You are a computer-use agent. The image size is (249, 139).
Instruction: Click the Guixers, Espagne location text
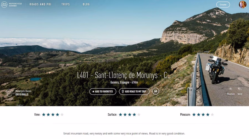point(120,82)
